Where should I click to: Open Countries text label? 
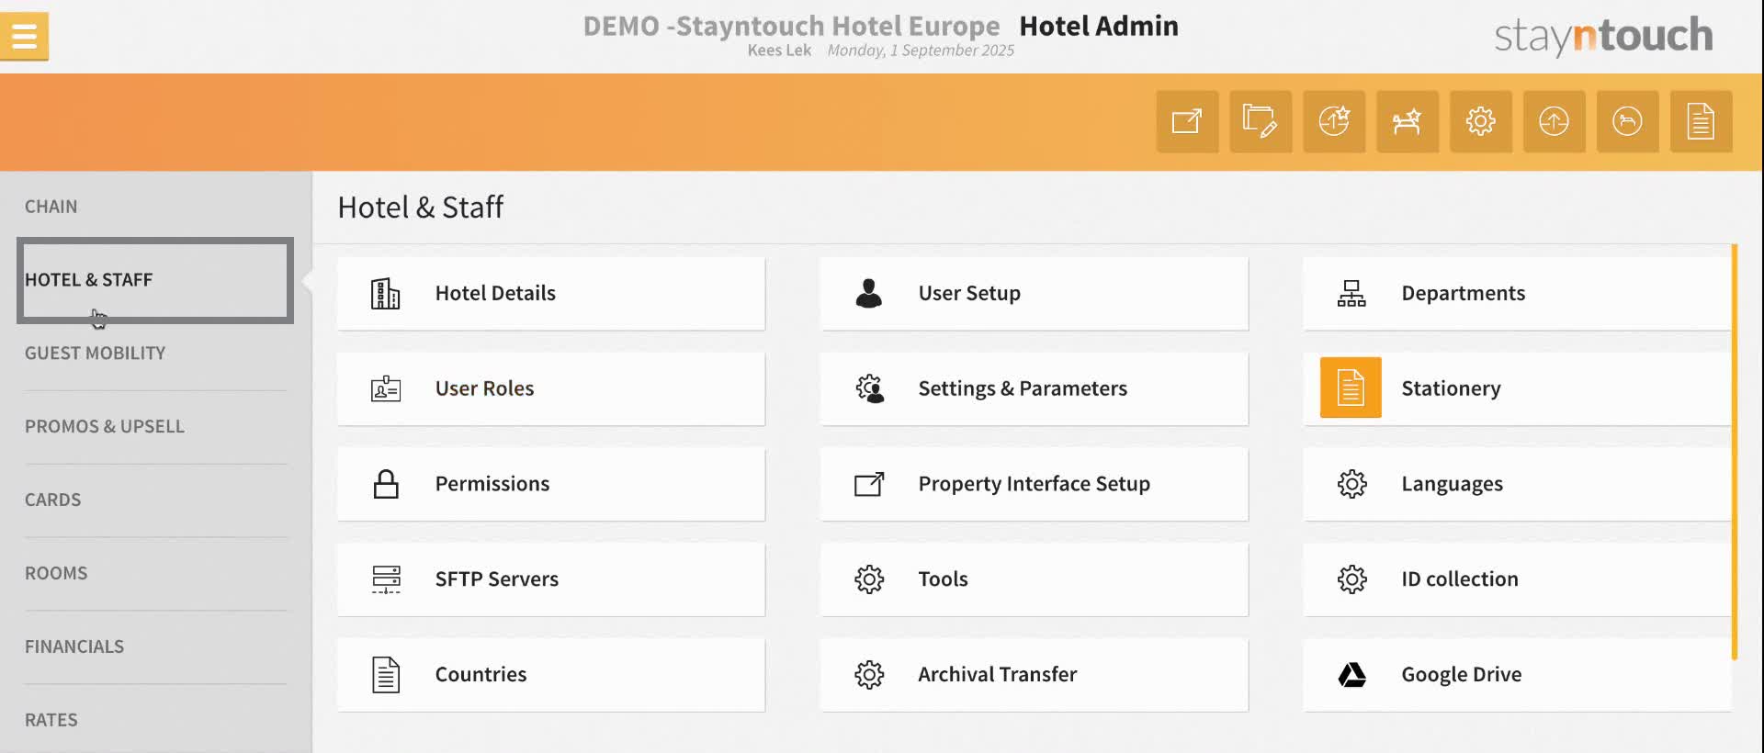click(481, 676)
